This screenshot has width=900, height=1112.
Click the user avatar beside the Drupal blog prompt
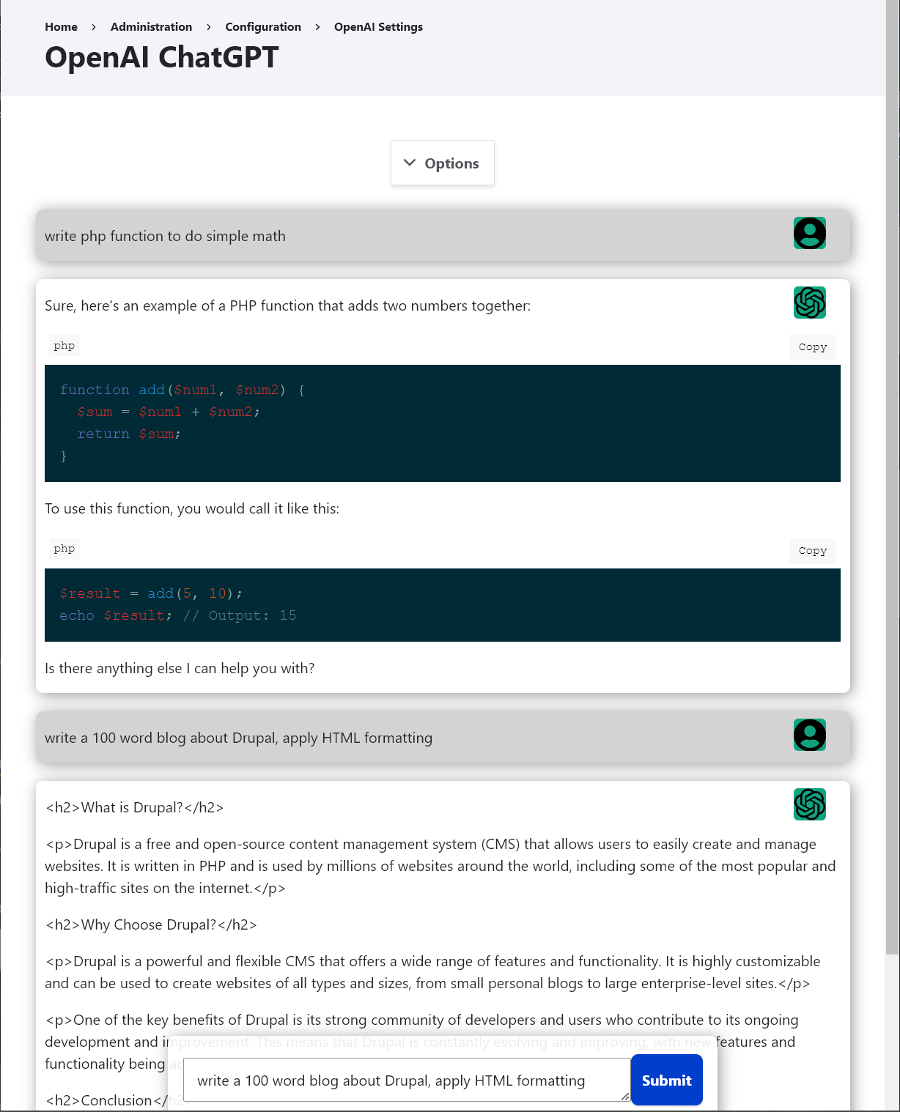point(810,735)
